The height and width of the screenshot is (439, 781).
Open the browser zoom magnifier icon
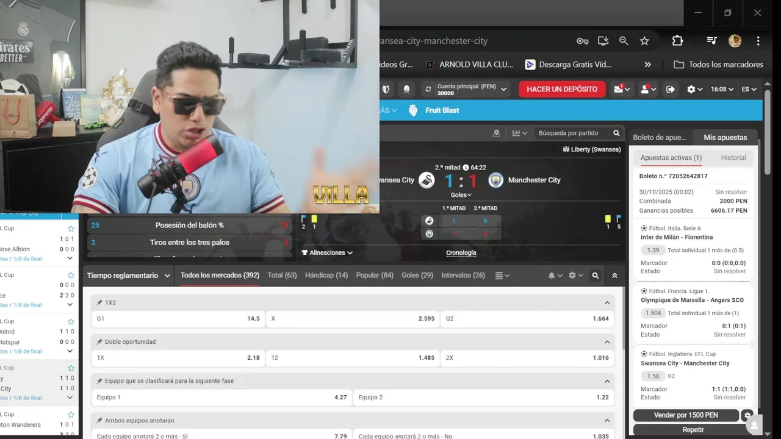point(624,41)
